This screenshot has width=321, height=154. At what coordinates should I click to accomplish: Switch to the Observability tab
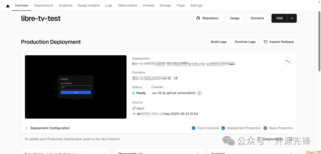pyautogui.click(x=127, y=6)
